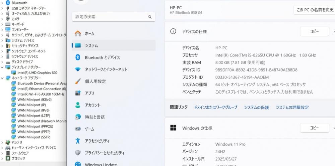Expand the ヒューマン インターフェイス デバイス node

click(x=2, y=148)
